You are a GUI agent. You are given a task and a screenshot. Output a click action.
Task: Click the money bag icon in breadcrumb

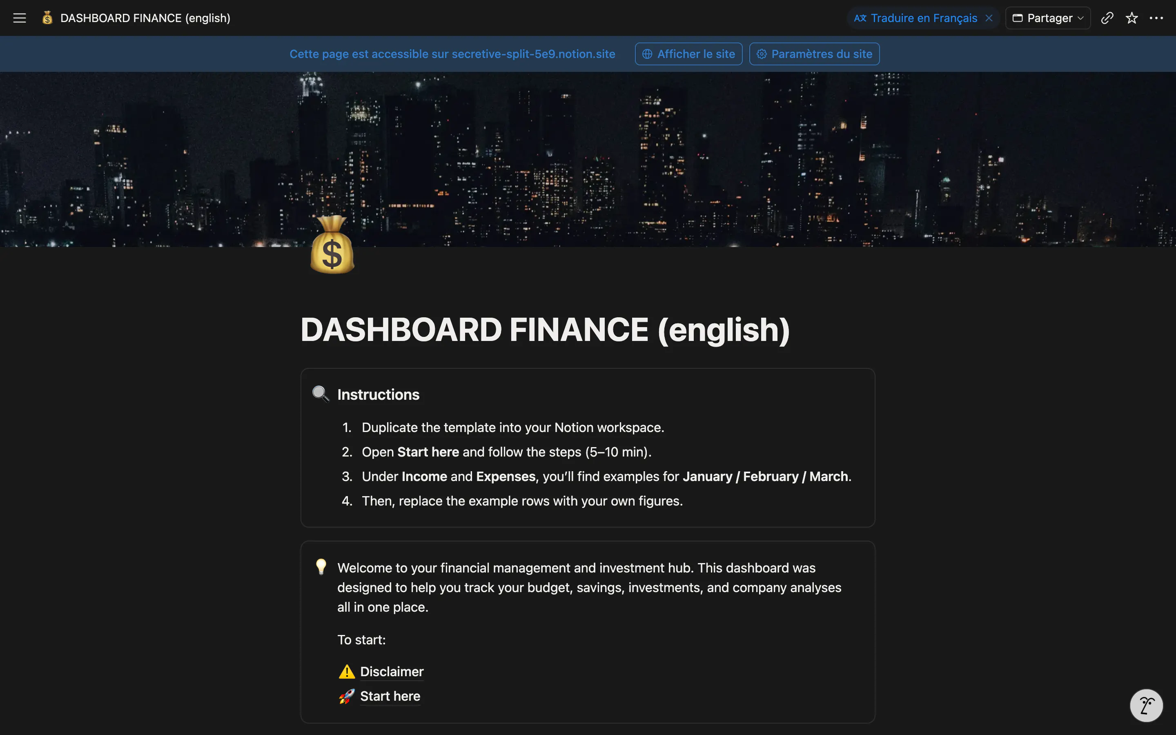point(47,18)
